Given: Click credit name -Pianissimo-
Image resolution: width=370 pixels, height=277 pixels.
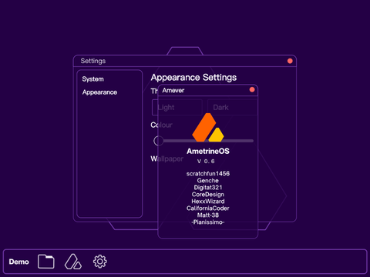Looking at the screenshot, I should (208, 222).
